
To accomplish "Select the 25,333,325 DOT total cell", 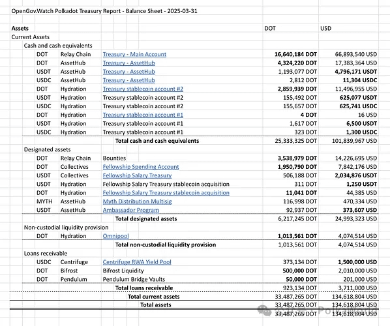I will click(x=296, y=141).
